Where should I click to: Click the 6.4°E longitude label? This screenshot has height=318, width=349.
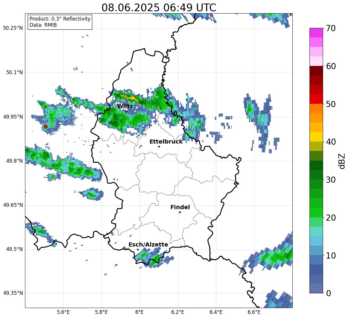point(216,312)
